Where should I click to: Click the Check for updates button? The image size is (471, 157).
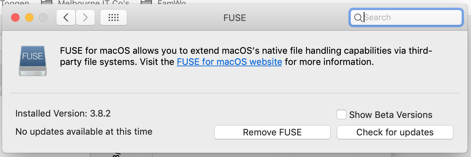click(395, 132)
